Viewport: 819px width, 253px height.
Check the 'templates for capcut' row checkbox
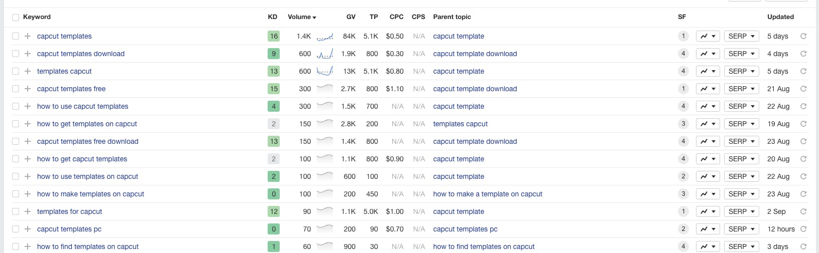pyautogui.click(x=16, y=211)
